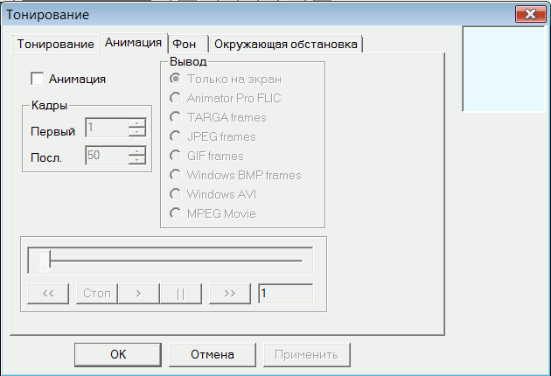Image resolution: width=551 pixels, height=376 pixels.
Task: Select MPEG Movie output option
Action: pyautogui.click(x=176, y=213)
